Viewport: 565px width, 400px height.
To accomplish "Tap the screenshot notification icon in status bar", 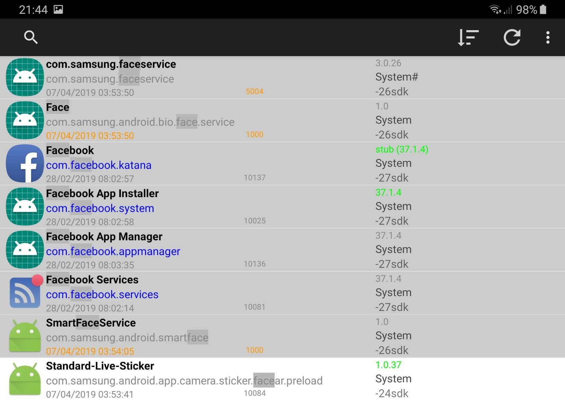I will click(58, 9).
